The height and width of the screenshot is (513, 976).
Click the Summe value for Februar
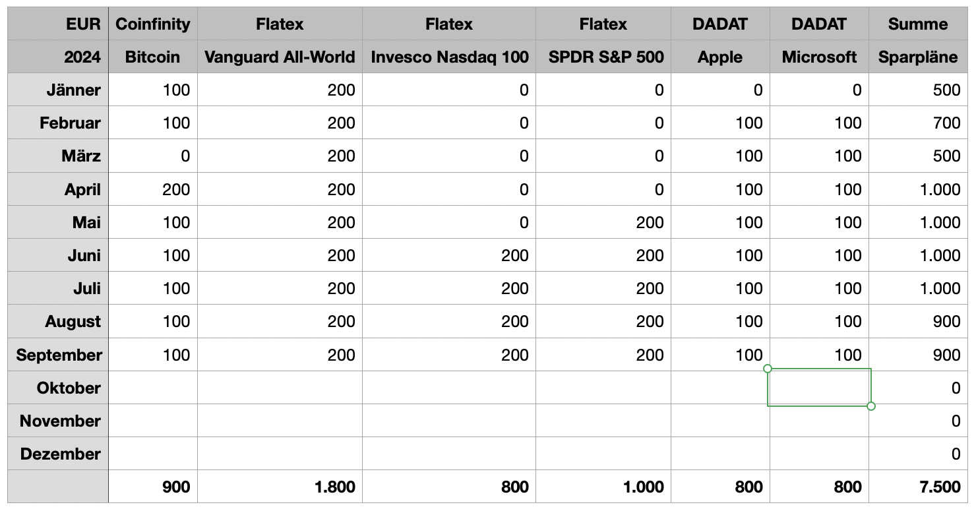tap(918, 123)
